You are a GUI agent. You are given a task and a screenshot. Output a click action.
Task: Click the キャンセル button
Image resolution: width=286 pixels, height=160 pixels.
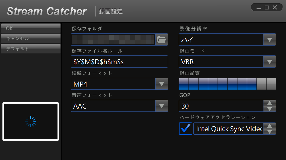tap(31, 39)
